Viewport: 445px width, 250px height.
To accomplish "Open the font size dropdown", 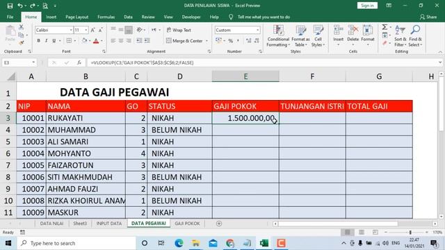I will 86,30.
